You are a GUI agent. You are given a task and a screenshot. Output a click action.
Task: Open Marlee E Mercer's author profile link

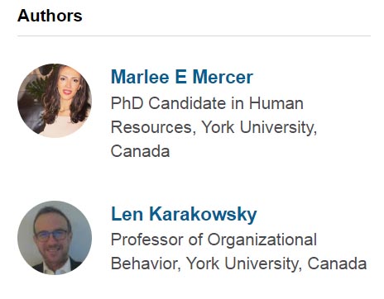pos(181,77)
